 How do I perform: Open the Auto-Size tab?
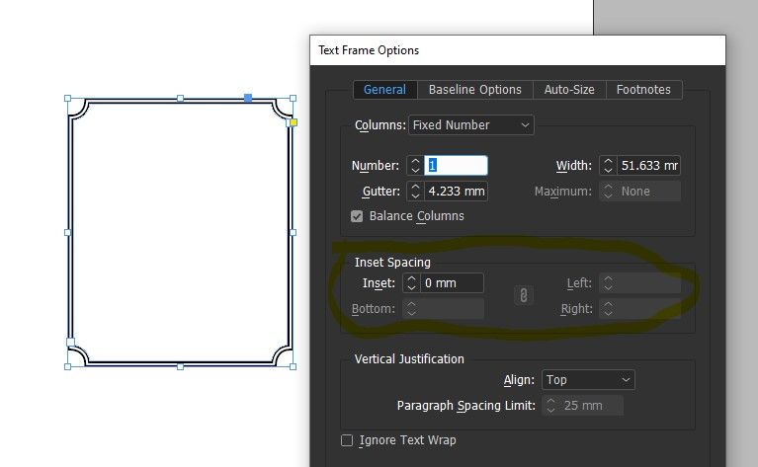pos(569,90)
